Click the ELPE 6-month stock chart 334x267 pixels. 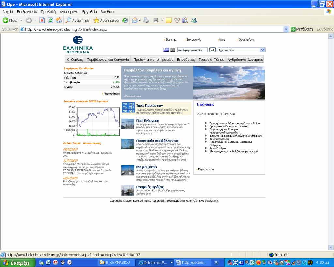(92, 121)
